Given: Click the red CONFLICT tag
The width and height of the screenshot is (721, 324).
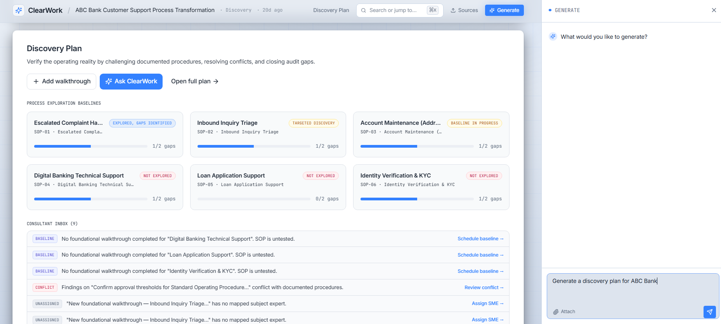Looking at the screenshot, I should coord(45,288).
